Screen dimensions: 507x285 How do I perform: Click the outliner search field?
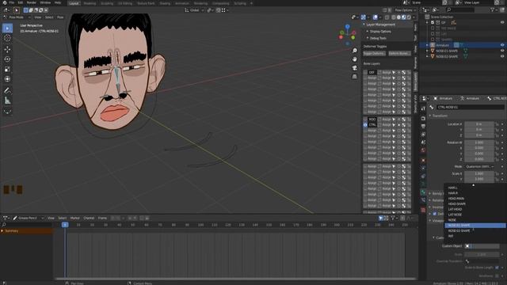click(x=459, y=10)
